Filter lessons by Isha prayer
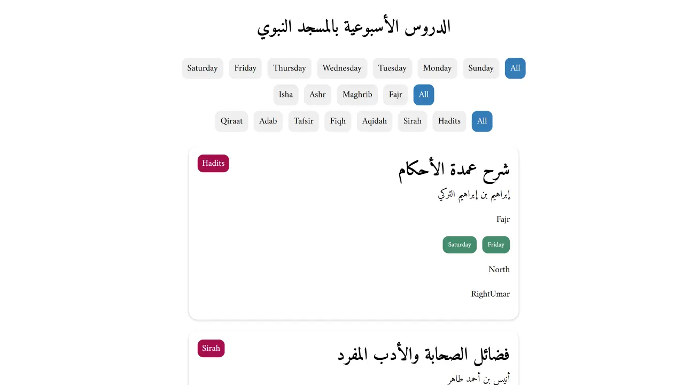Viewport: 684px width, 385px height. point(286,95)
